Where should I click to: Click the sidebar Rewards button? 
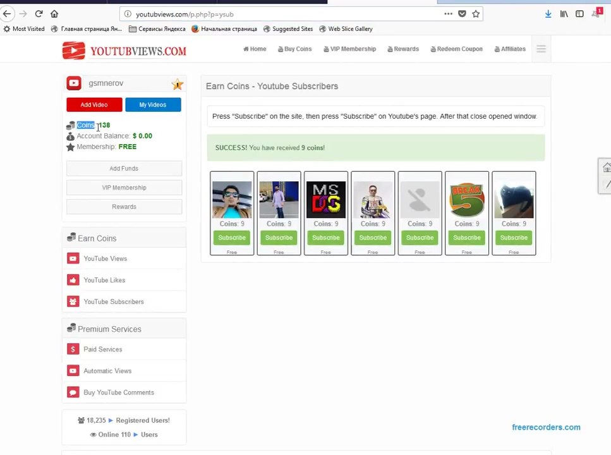pos(124,207)
